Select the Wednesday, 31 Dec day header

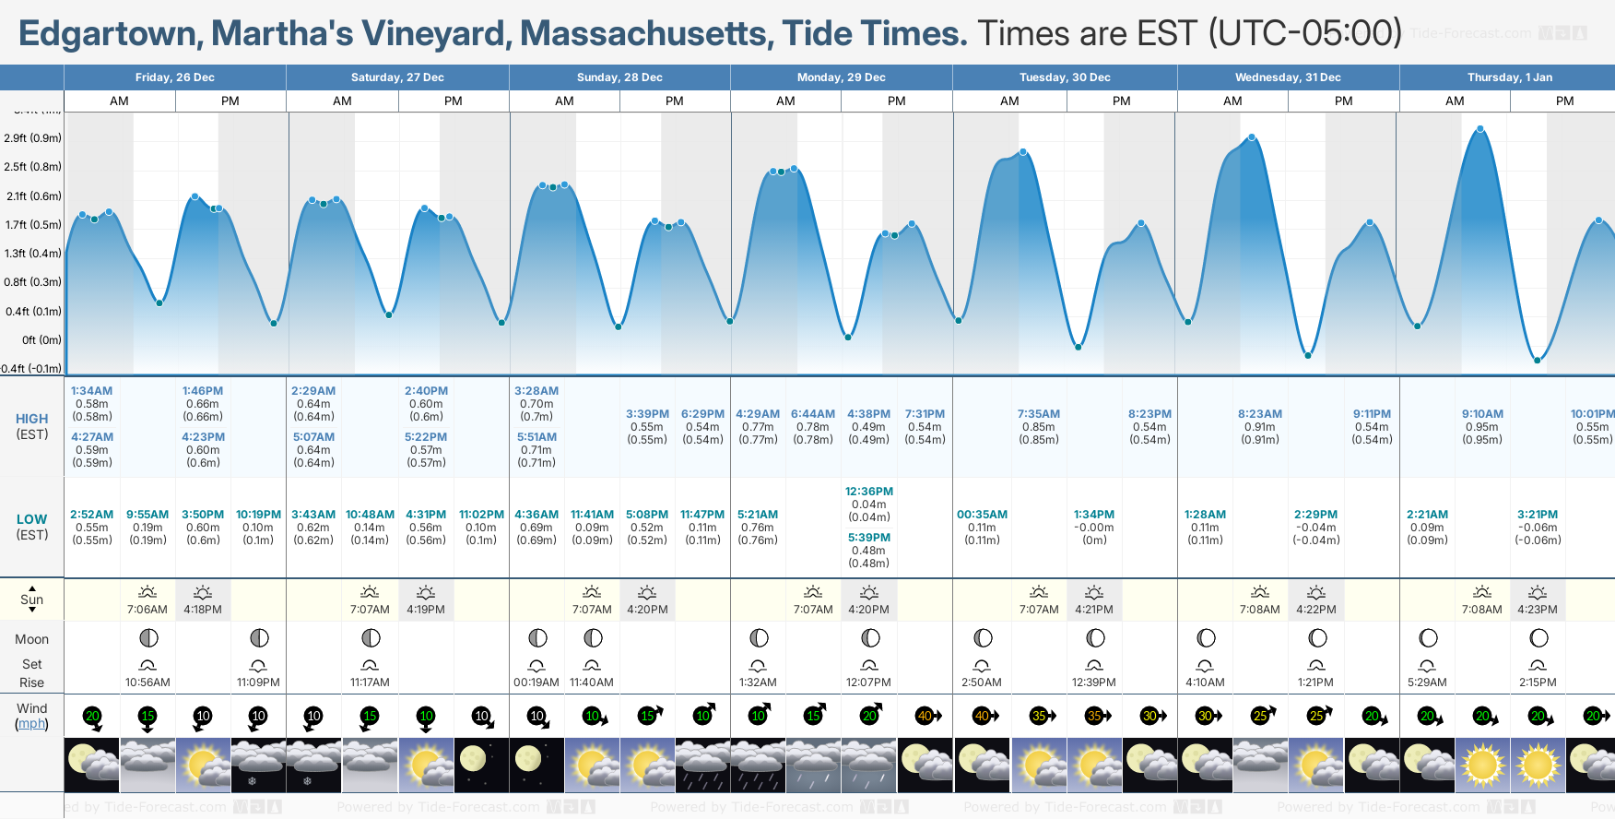(1288, 77)
